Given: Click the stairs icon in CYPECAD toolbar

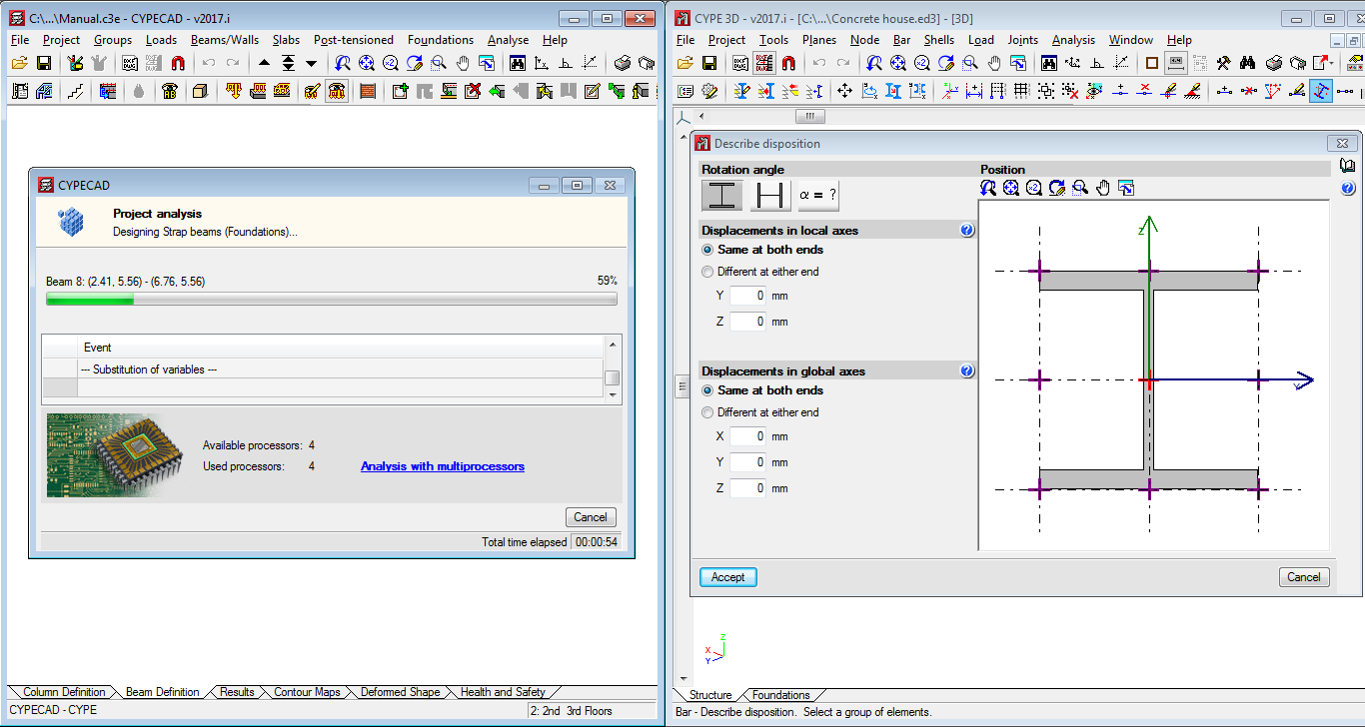Looking at the screenshot, I should pos(76,91).
